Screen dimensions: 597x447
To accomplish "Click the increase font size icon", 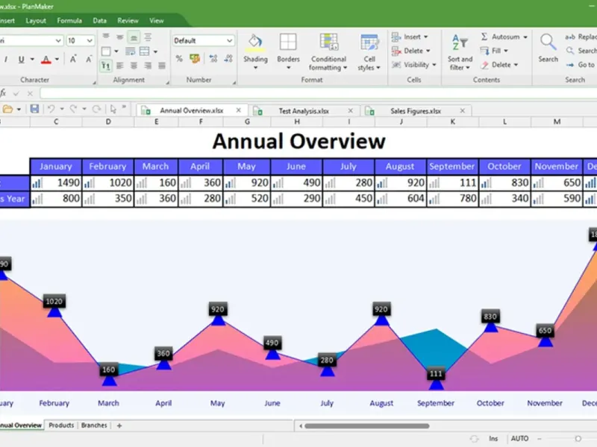I will point(72,59).
